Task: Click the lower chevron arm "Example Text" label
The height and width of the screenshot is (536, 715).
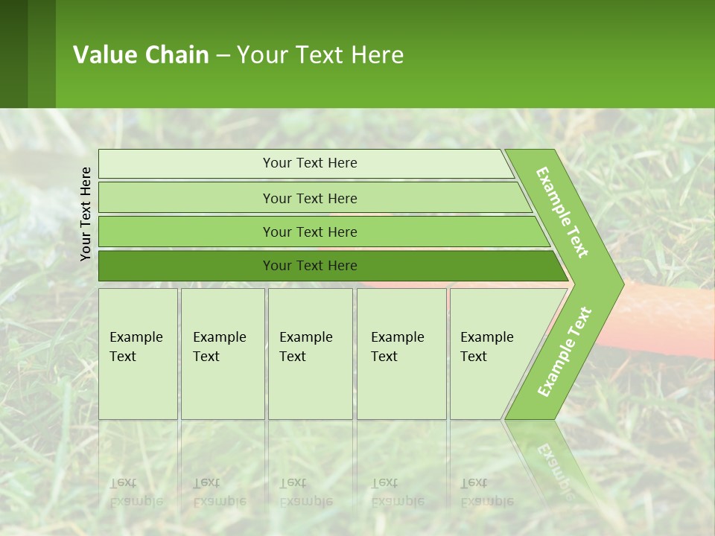Action: tap(565, 351)
